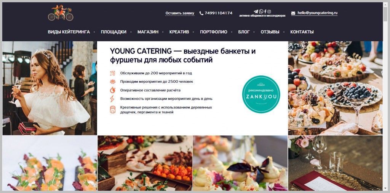390x193 pixels.
Task: Visit the Facebook page icon
Action: coord(265,11)
